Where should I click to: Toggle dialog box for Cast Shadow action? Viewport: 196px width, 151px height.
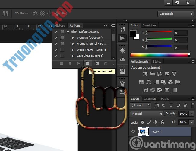pos(62,56)
